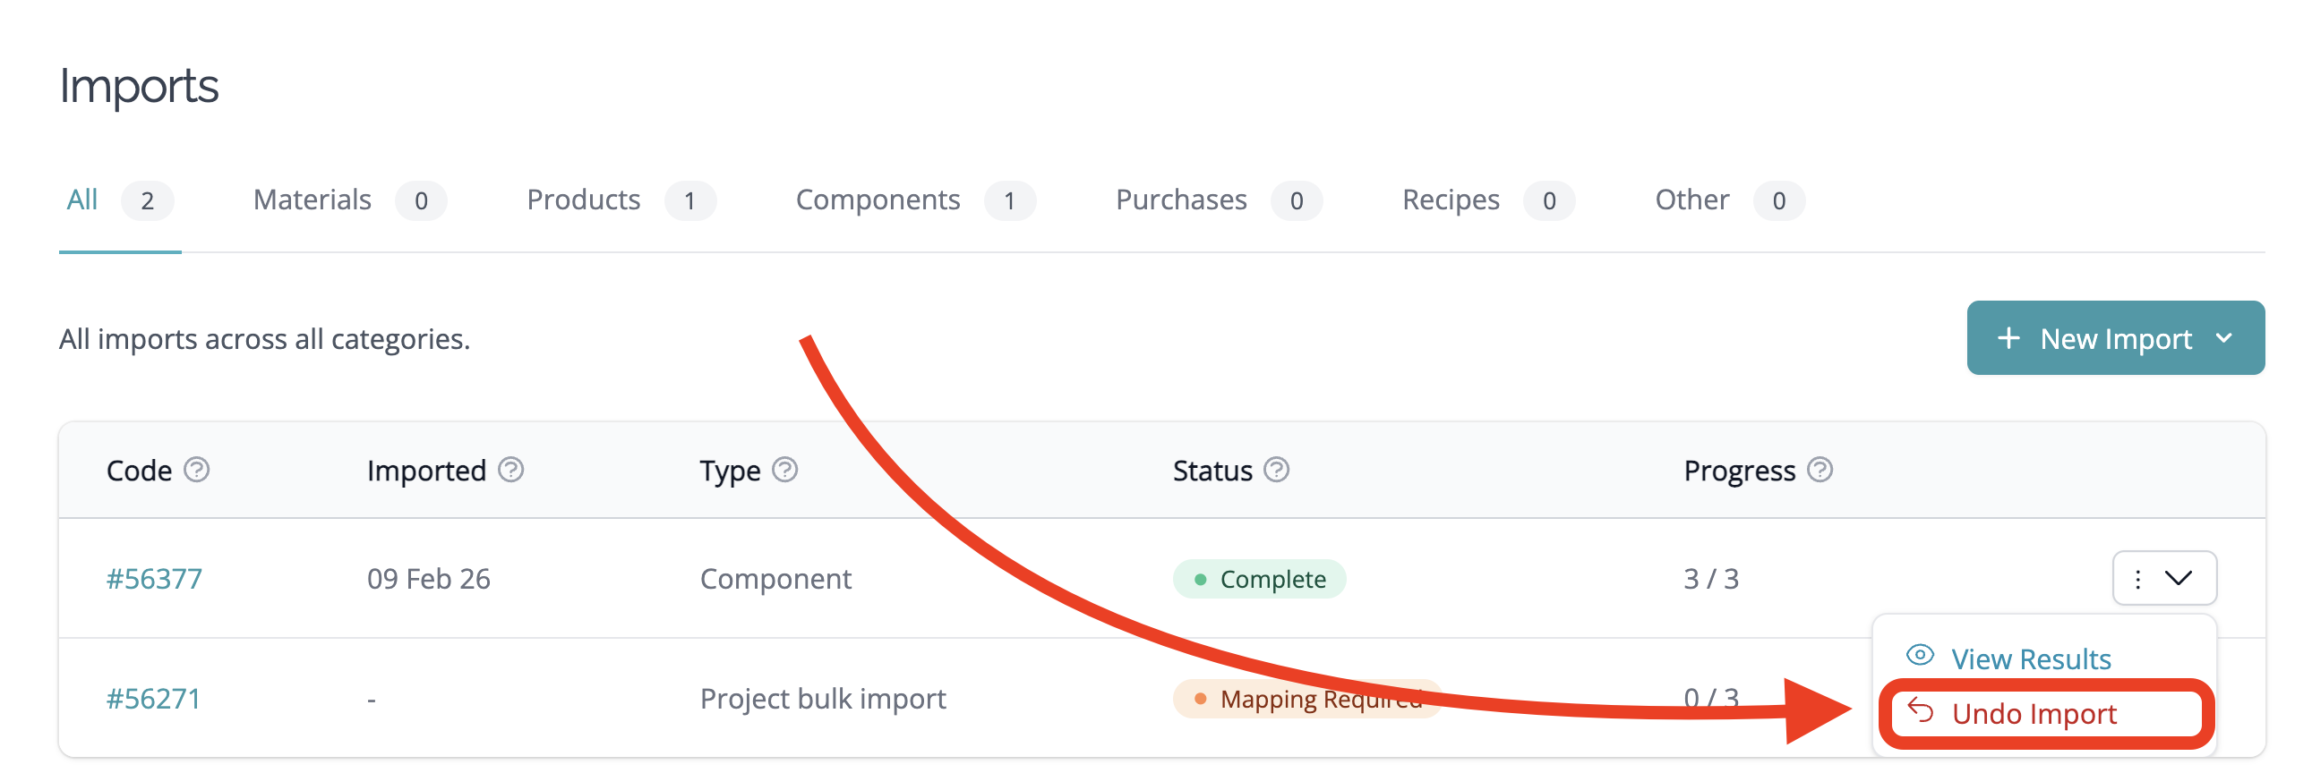Image resolution: width=2312 pixels, height=773 pixels.
Task: Toggle row actions menu for import #56377
Action: click(2164, 578)
